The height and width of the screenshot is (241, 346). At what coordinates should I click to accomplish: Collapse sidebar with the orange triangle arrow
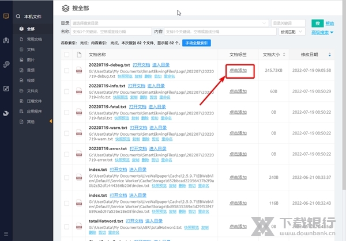pyautogui.click(x=51, y=121)
